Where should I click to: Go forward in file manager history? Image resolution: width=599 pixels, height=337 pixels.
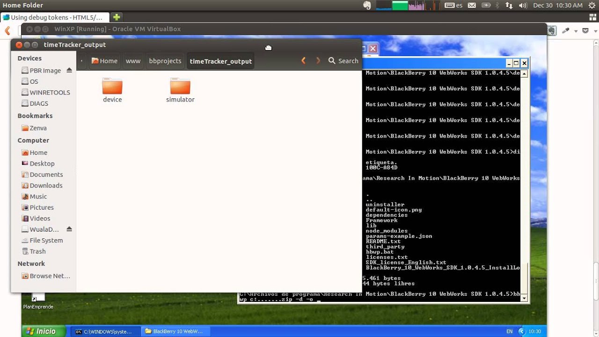(318, 61)
